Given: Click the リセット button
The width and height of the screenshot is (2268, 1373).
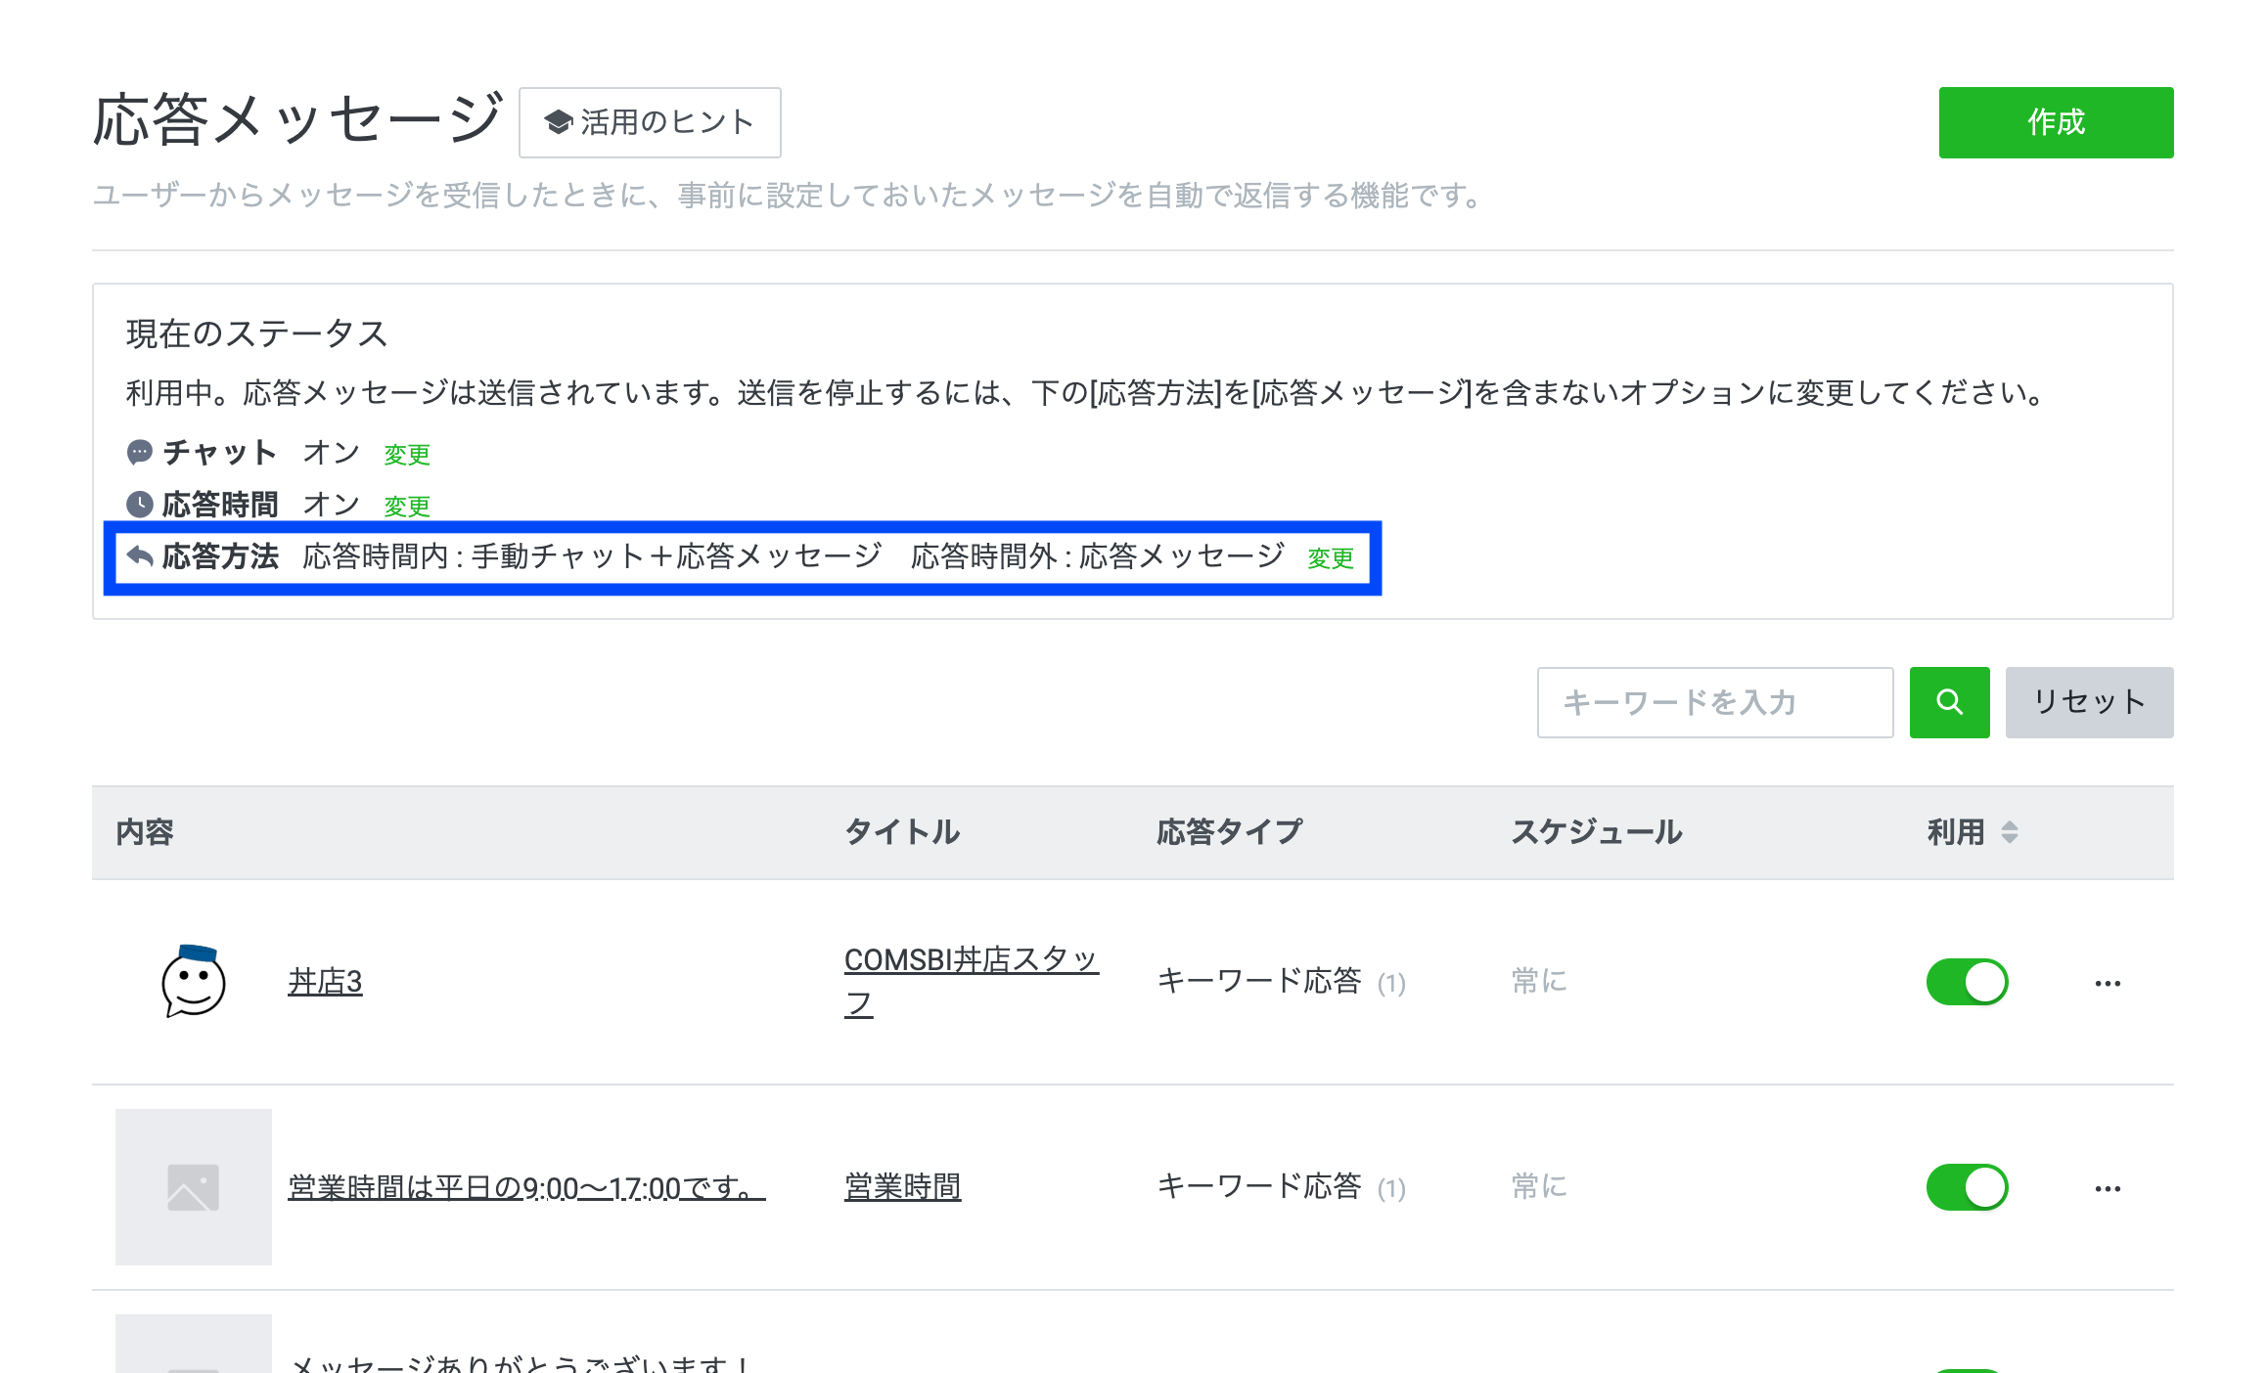Looking at the screenshot, I should tap(2088, 702).
